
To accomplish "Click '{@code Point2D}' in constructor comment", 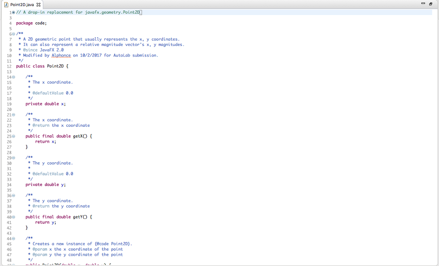I will pyautogui.click(x=113, y=244).
